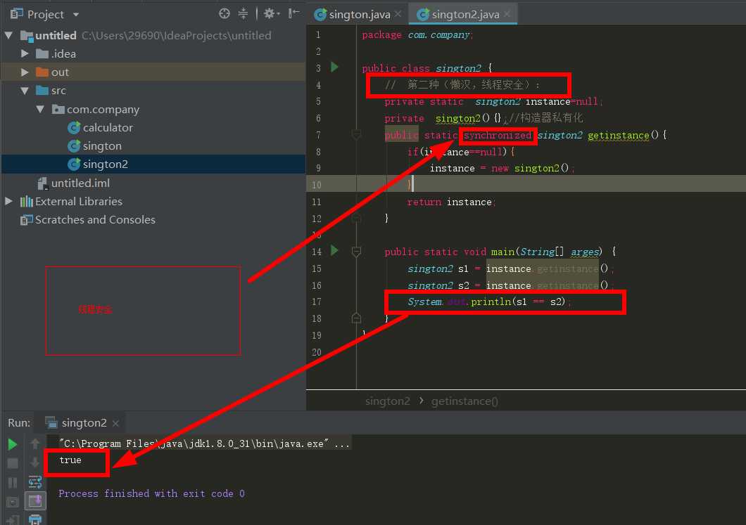Collapse the src folder
This screenshot has width=746, height=525.
(x=25, y=90)
